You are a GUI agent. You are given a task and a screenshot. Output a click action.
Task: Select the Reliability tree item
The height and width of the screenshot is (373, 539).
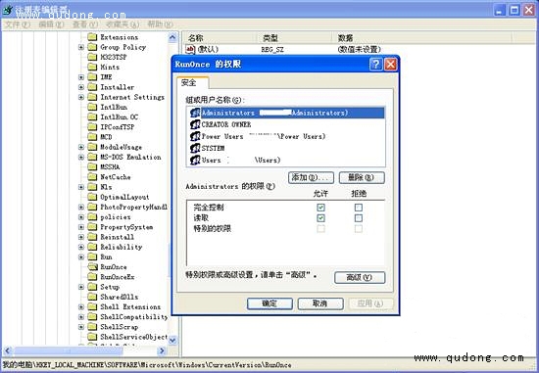[x=121, y=247]
